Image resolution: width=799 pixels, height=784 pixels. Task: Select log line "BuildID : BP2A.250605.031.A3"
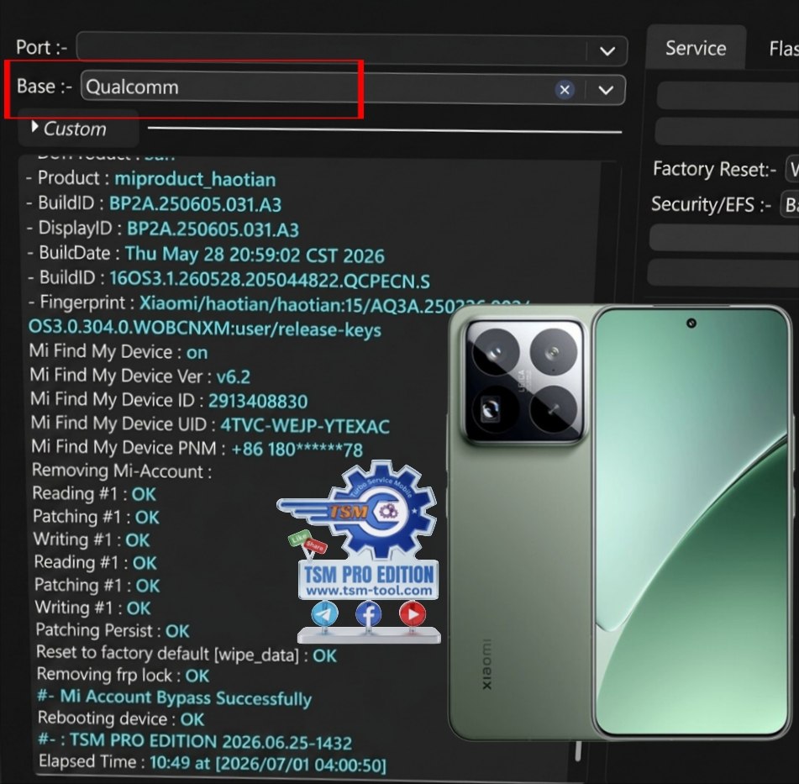tap(154, 203)
